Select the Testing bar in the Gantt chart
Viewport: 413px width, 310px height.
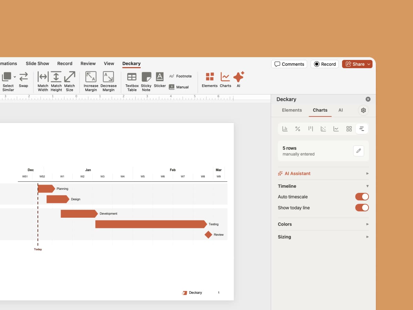(151, 224)
